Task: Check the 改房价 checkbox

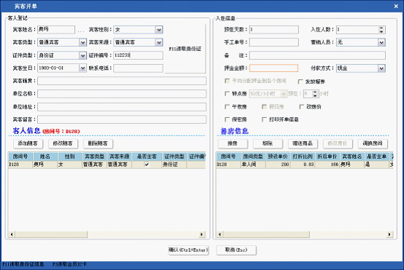Action: tap(301, 106)
